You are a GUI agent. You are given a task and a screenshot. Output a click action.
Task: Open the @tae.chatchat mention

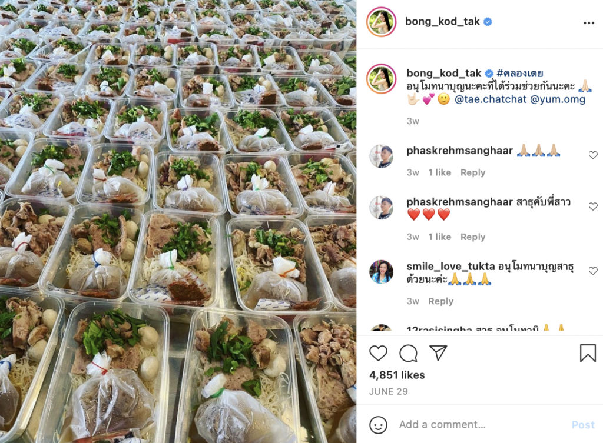pos(491,99)
